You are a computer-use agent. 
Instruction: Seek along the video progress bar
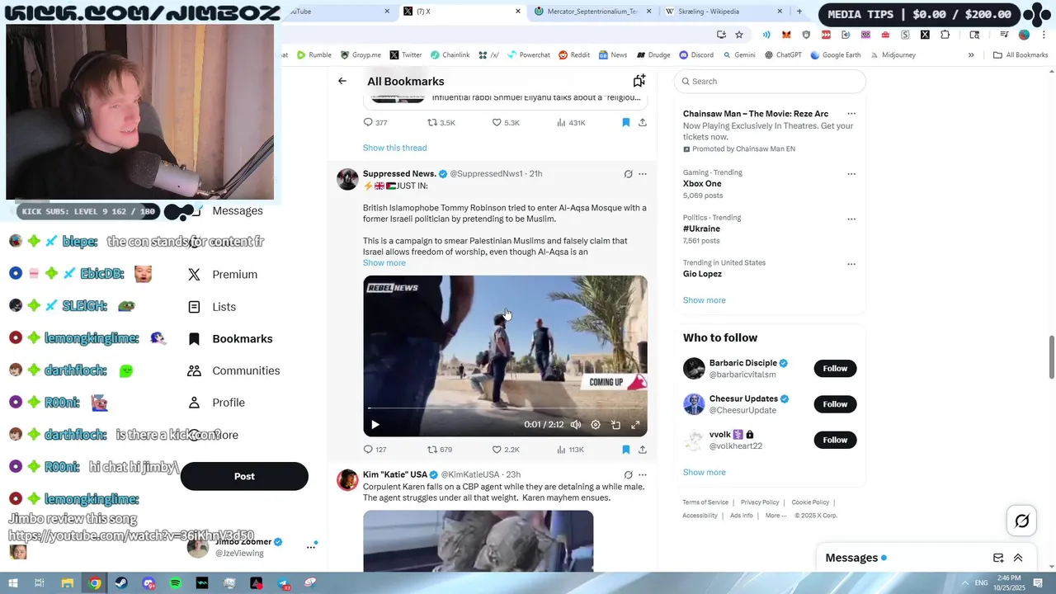click(505, 408)
